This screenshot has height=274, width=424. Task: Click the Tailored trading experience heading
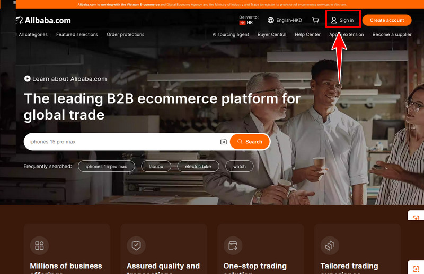coord(349,268)
